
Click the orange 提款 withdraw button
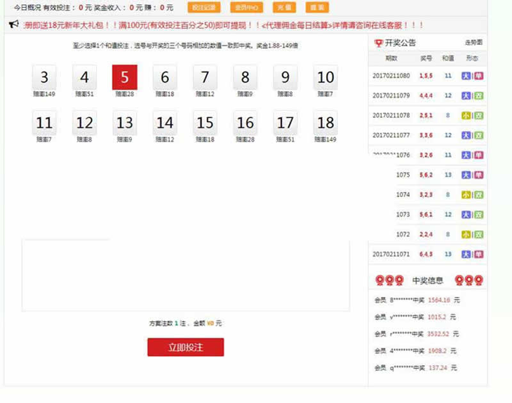tap(317, 8)
